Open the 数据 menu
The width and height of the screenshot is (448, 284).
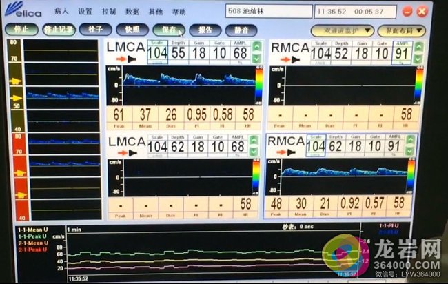click(x=132, y=12)
